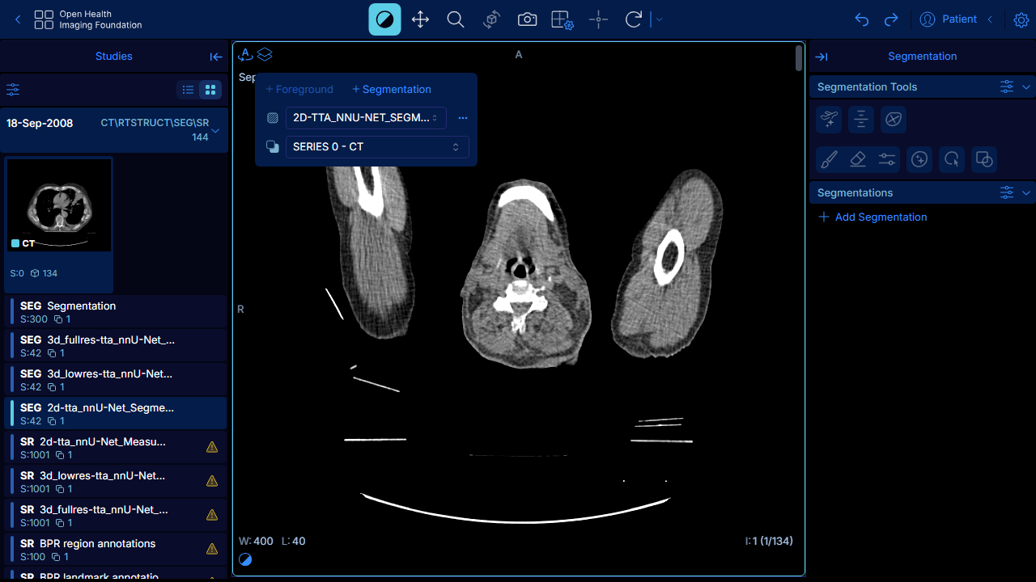Enable the Crosshairs tool
The width and height of the screenshot is (1036, 582).
point(598,19)
